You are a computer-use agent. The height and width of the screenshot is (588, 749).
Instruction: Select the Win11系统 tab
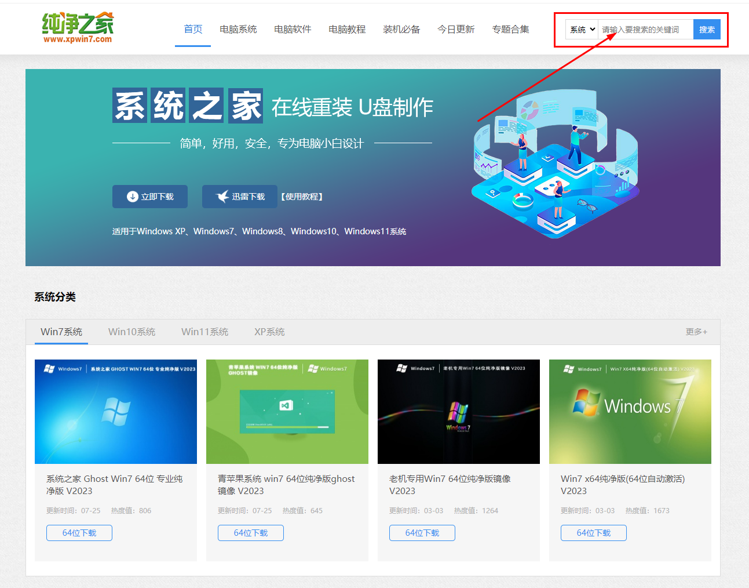tap(204, 332)
